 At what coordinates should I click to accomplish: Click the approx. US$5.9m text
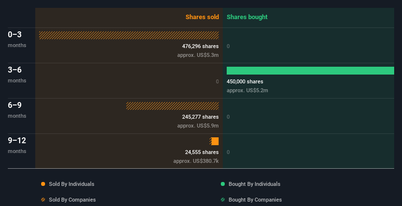point(198,126)
